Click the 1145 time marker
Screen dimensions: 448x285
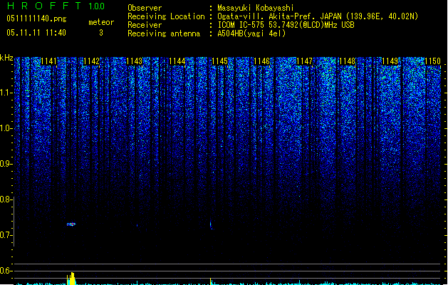[x=219, y=61]
